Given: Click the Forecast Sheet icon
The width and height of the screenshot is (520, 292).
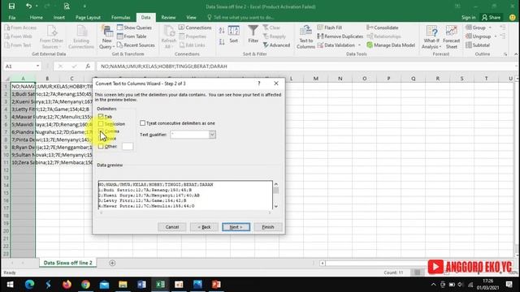Looking at the screenshot, I should click(452, 31).
